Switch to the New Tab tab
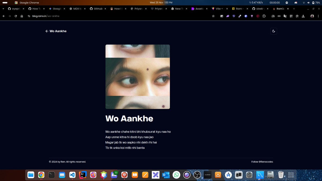322x181 pixels. pyautogui.click(x=179, y=9)
